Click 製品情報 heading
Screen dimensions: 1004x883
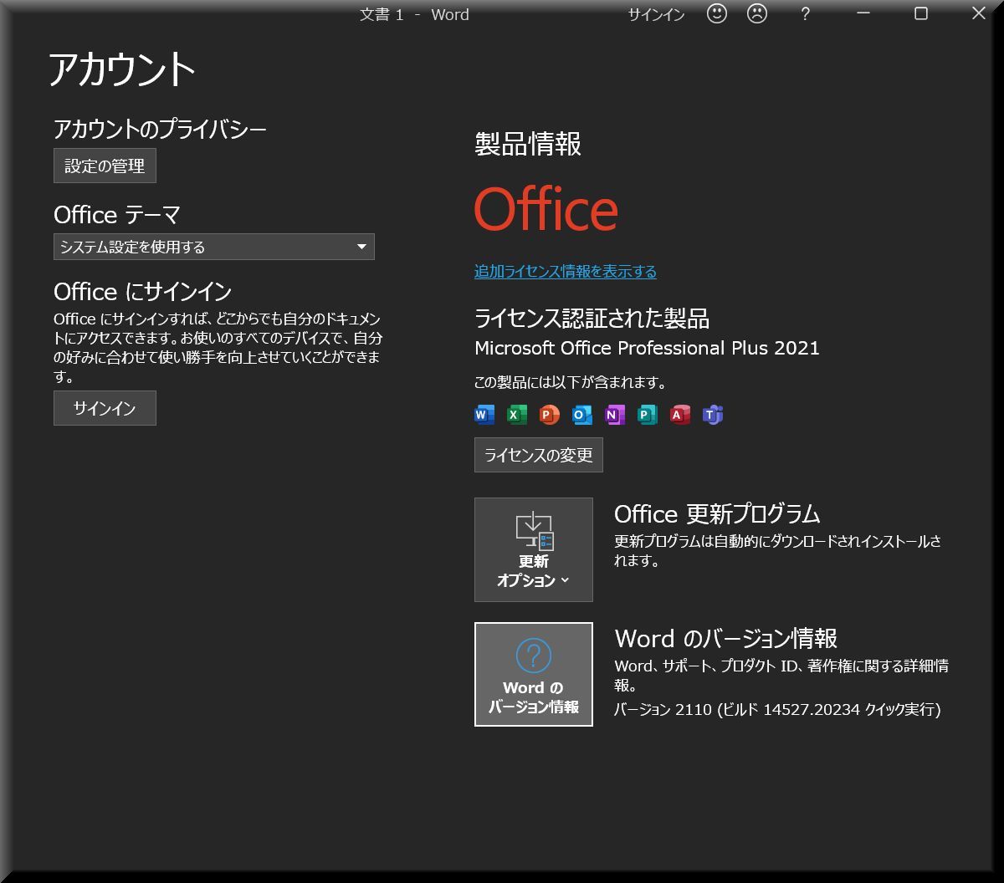[528, 144]
